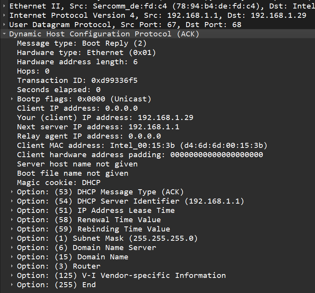
Task: Select the Magic cookie: DHCP line
Action: point(58,183)
